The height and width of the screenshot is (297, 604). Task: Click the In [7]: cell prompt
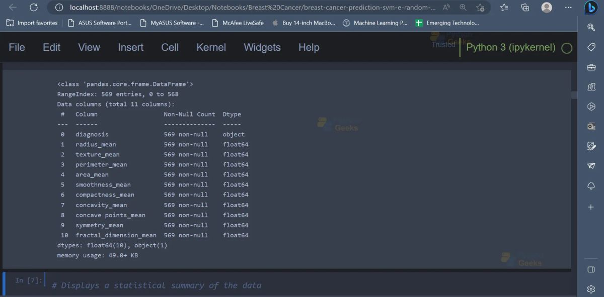click(x=28, y=280)
